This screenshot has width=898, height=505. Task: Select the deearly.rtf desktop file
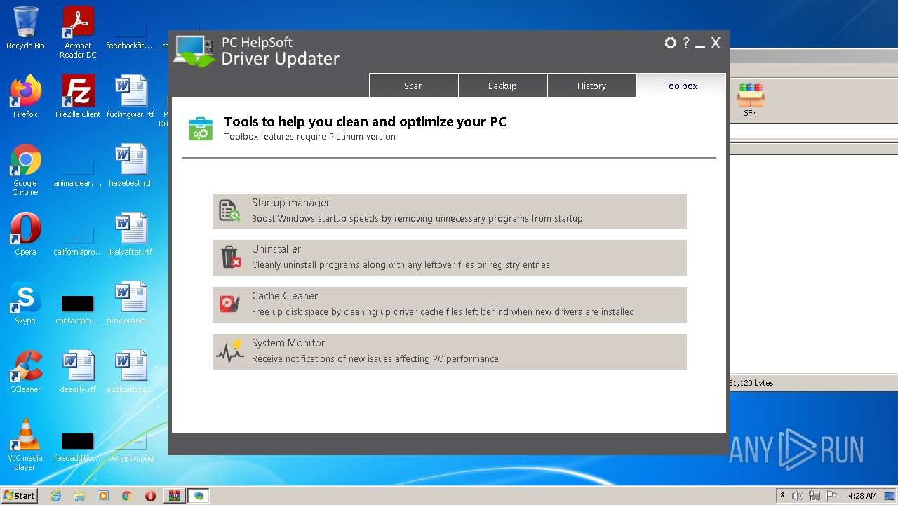[78, 372]
